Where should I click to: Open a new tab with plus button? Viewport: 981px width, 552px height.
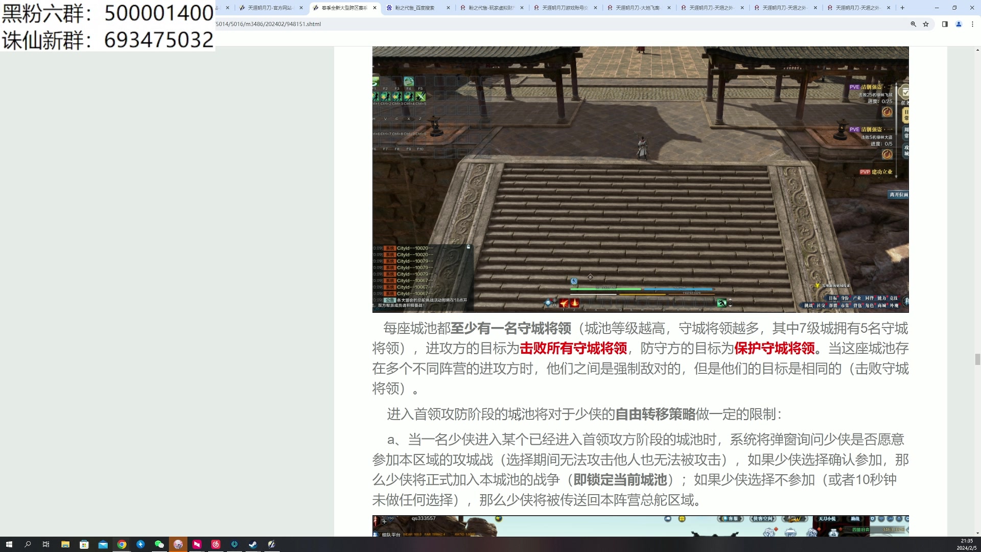pos(902,8)
